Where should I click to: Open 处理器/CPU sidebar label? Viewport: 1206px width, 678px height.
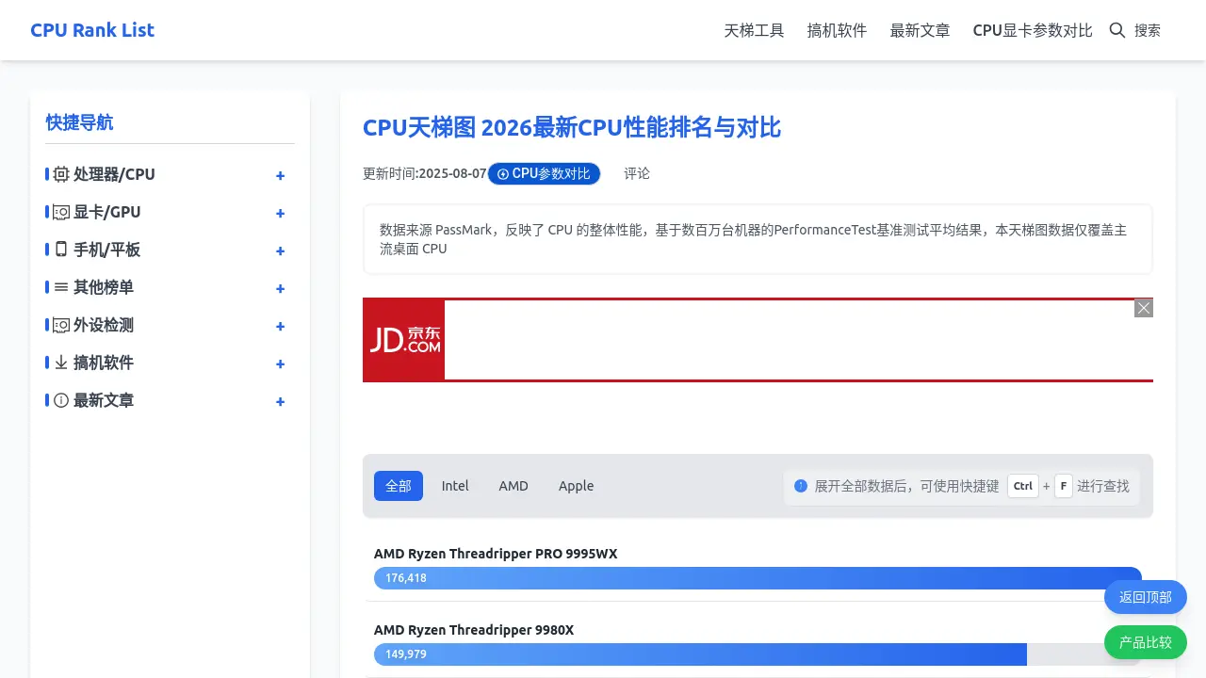pos(114,174)
